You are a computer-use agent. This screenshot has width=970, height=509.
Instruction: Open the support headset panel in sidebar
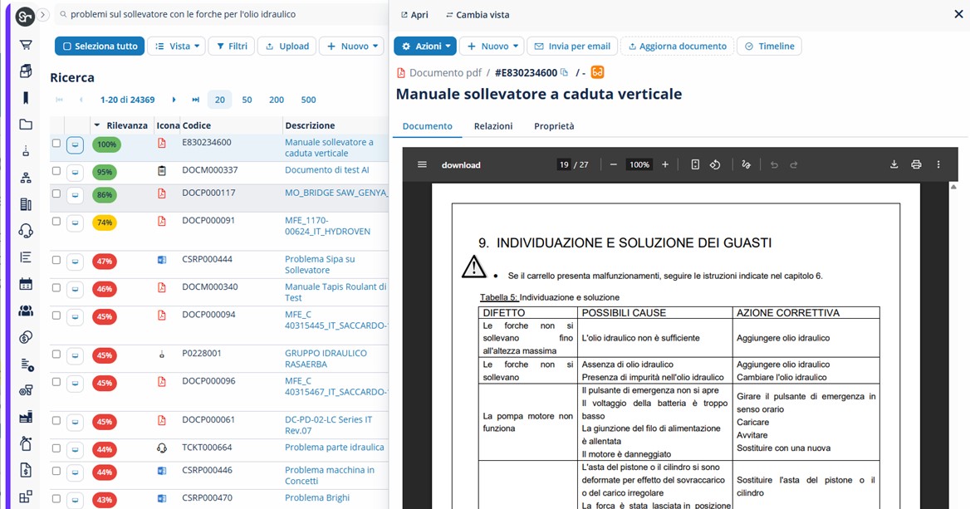coord(24,230)
